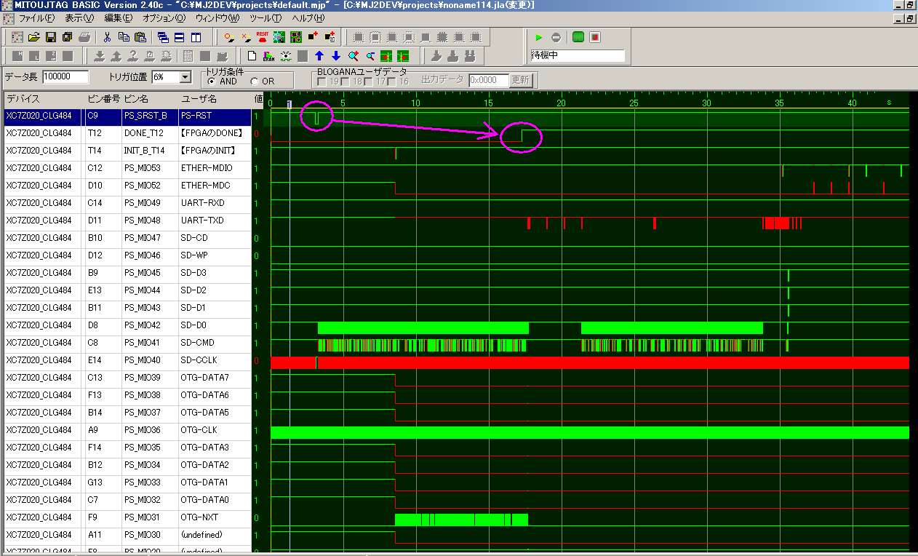Click the floppy disk save icon
918x556 pixels.
[x=51, y=36]
